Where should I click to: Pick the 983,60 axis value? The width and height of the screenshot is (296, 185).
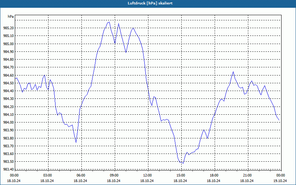coord(9,154)
